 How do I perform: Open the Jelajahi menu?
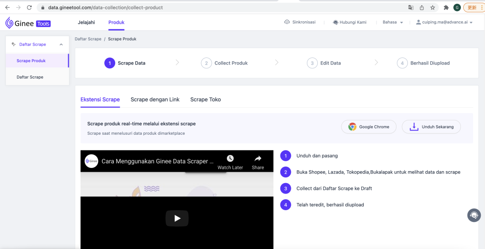(86, 22)
